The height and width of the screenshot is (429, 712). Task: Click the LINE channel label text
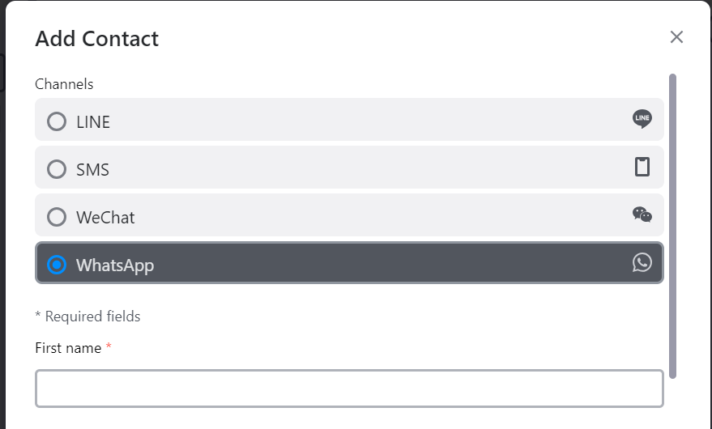pos(93,122)
